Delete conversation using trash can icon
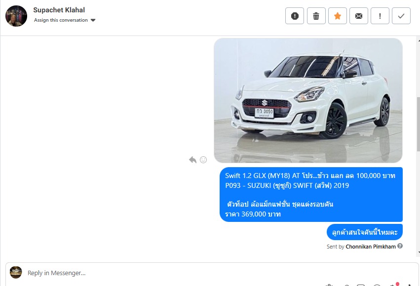420x286 pixels. pyautogui.click(x=316, y=16)
